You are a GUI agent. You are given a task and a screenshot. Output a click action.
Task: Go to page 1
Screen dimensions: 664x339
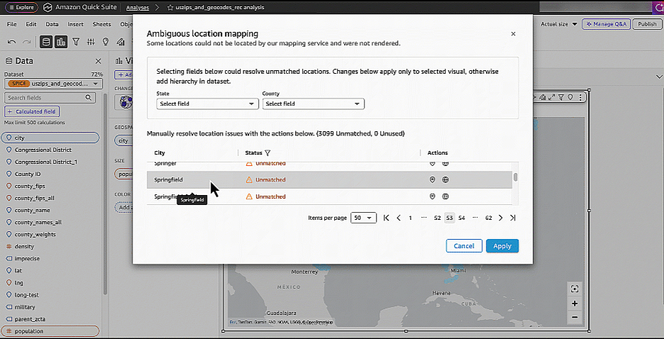coord(410,218)
